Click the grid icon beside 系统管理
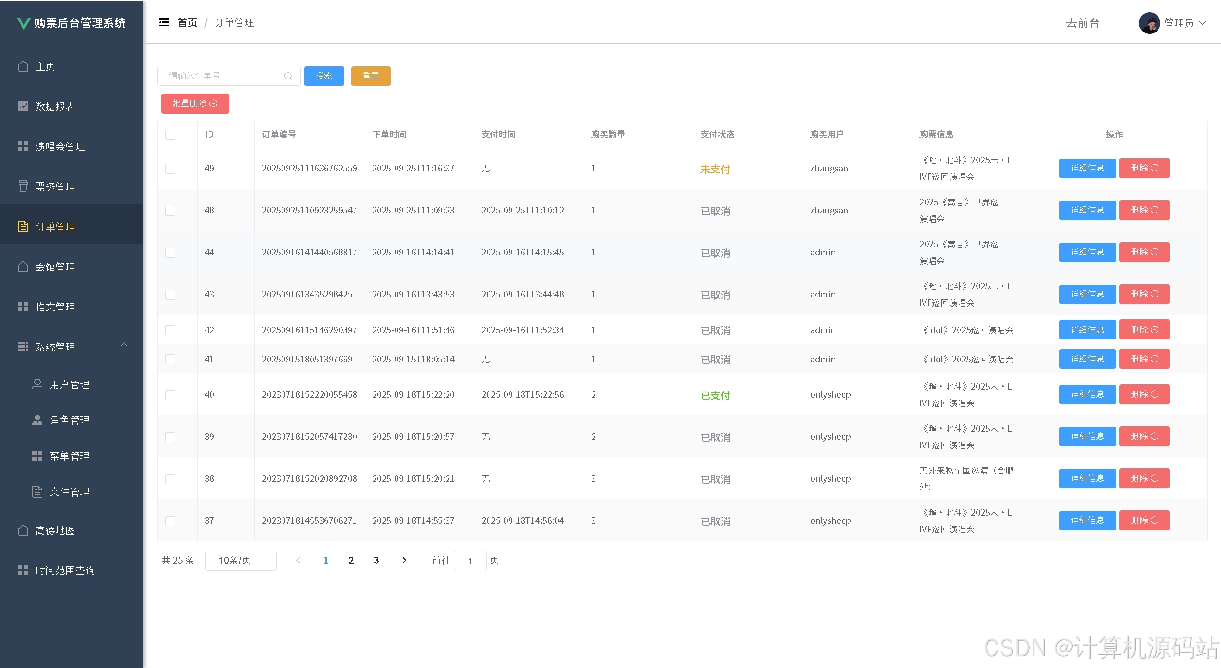The image size is (1221, 668). pyautogui.click(x=23, y=347)
